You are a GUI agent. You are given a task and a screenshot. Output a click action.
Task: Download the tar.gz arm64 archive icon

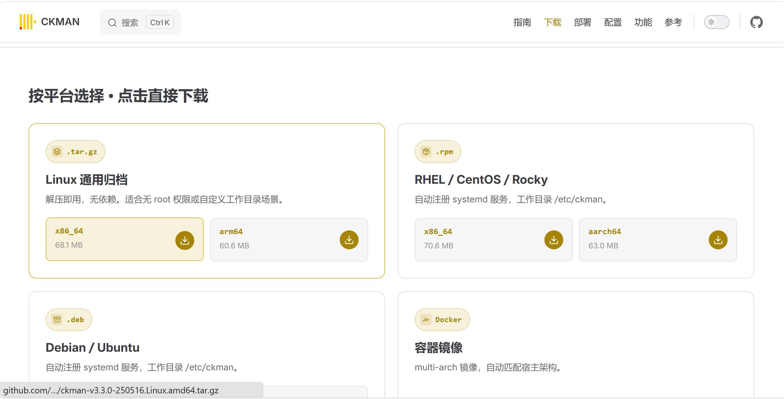point(349,240)
